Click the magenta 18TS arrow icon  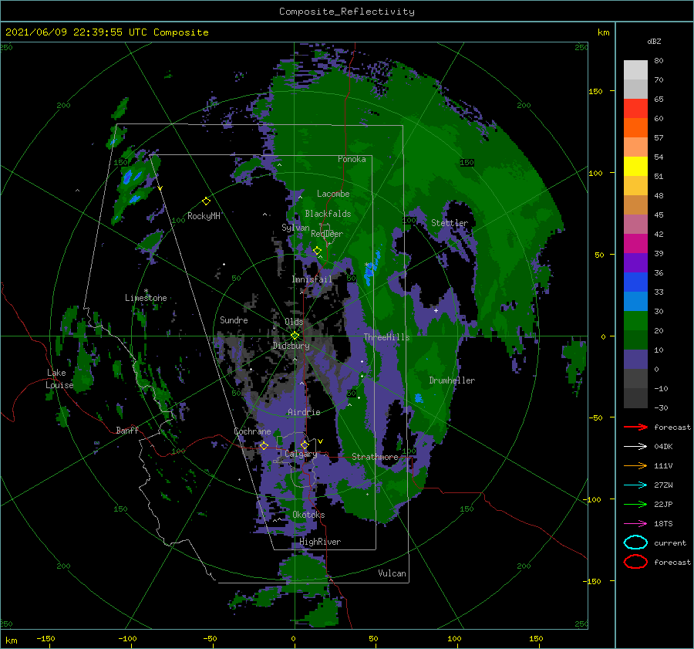(635, 524)
